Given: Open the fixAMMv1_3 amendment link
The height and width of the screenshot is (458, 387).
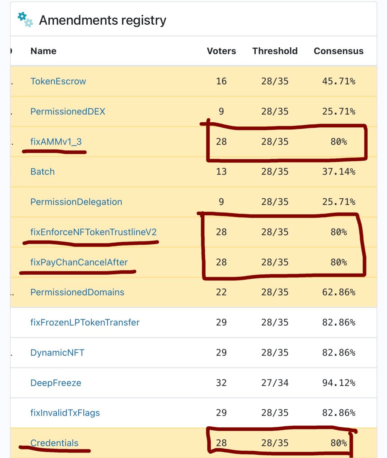Looking at the screenshot, I should (x=56, y=142).
